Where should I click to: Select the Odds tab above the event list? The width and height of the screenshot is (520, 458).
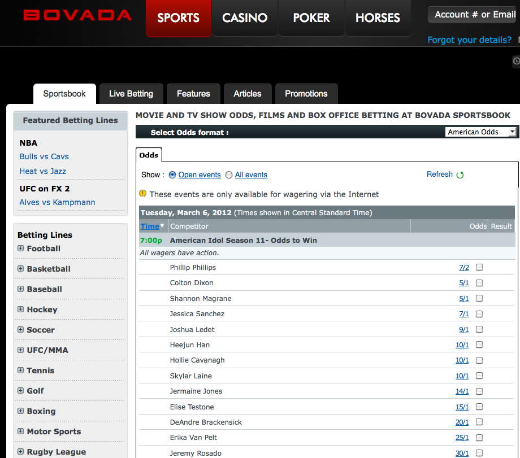[x=149, y=155]
